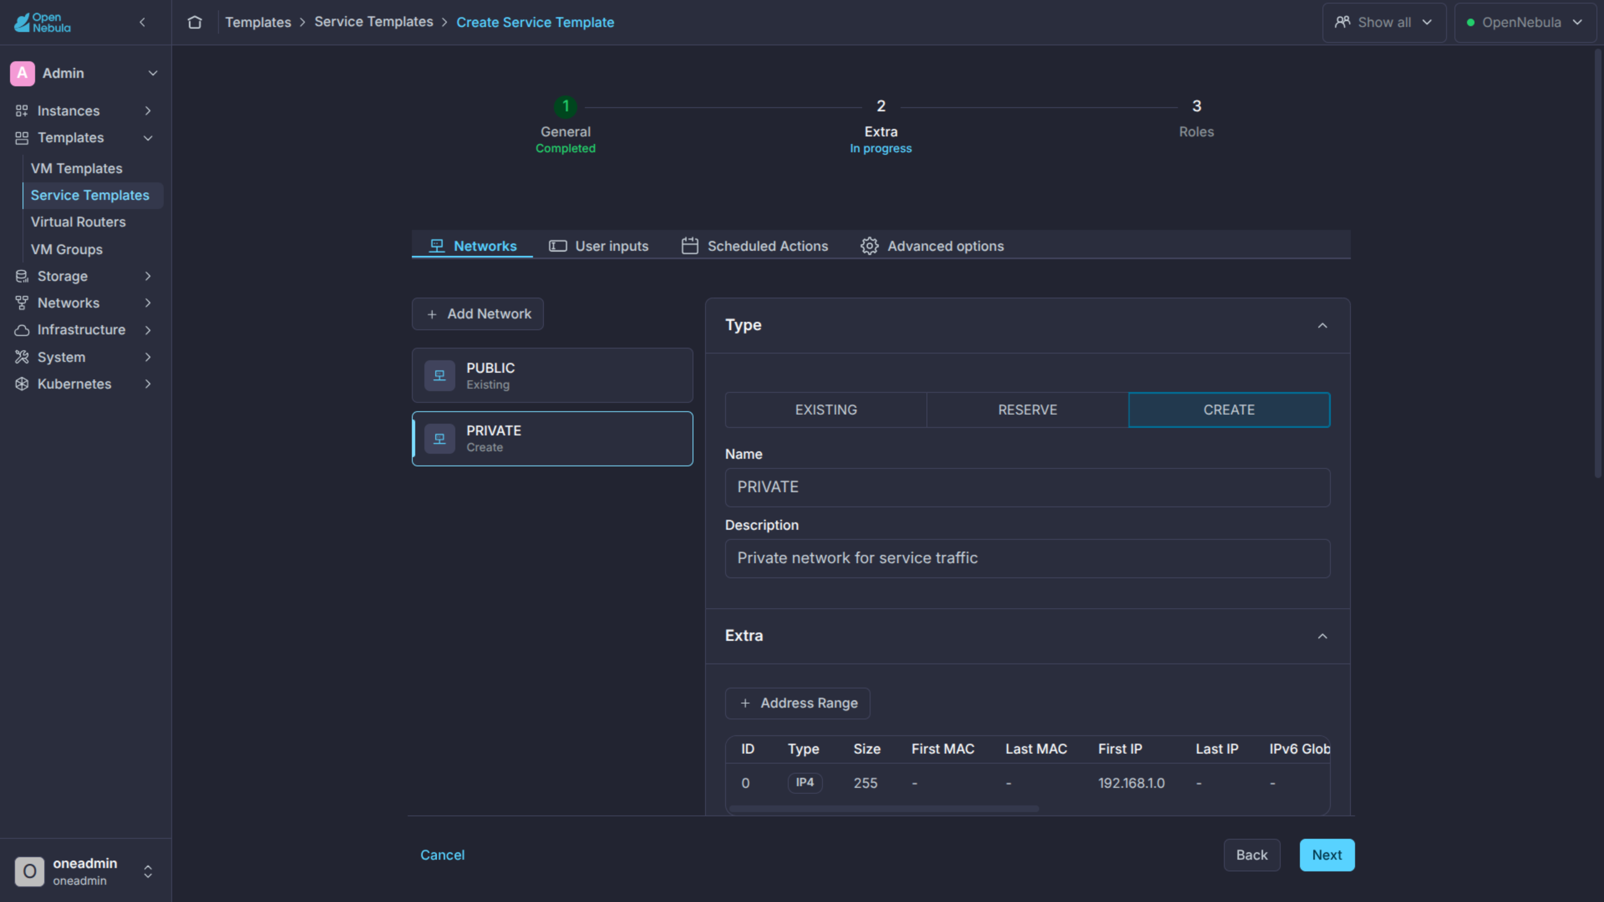Image resolution: width=1604 pixels, height=902 pixels.
Task: Click the page vertical scrollbar
Action: point(1598,264)
